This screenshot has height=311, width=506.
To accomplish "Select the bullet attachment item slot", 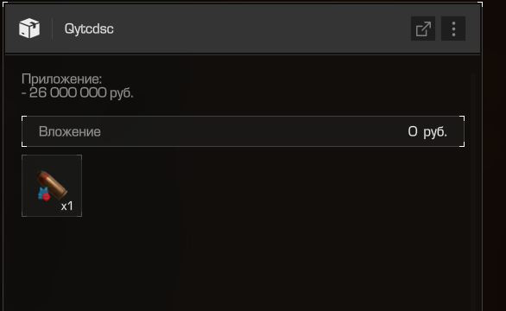I will [x=52, y=186].
